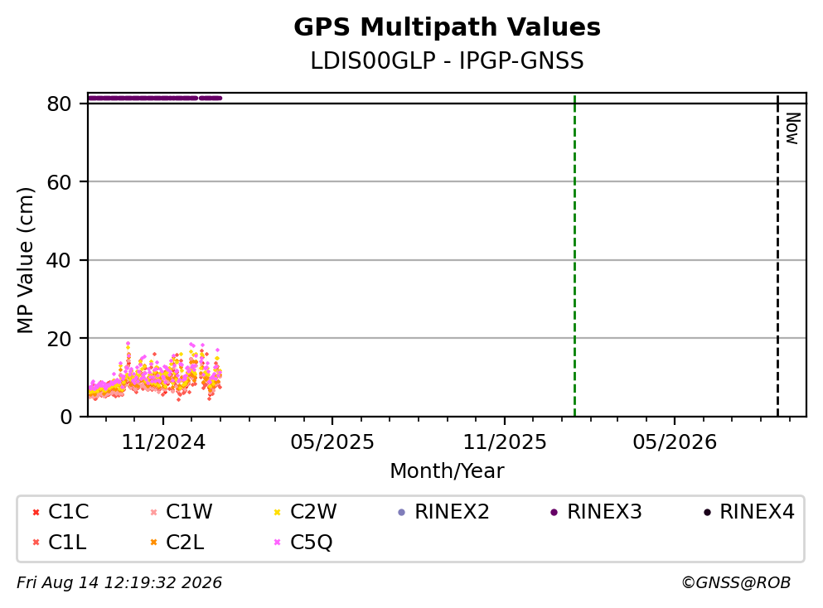Click the ©GNSS@ROB copyright text
823x608 pixels.
pos(737,582)
